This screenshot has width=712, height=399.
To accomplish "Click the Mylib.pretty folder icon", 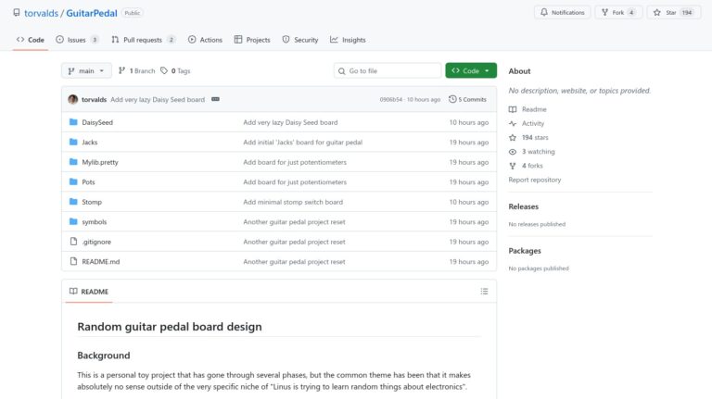I will click(x=73, y=162).
